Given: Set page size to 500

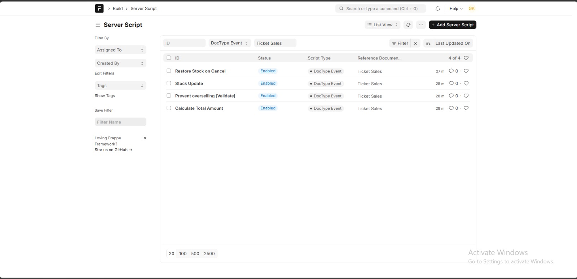Looking at the screenshot, I should click(x=195, y=254).
